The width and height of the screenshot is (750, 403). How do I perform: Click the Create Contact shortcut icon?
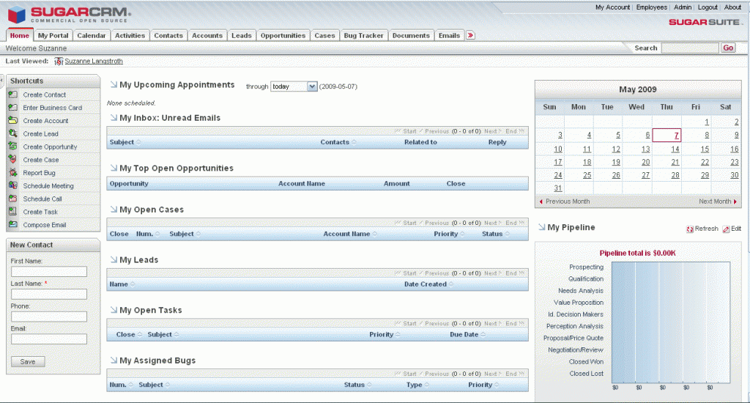point(13,95)
